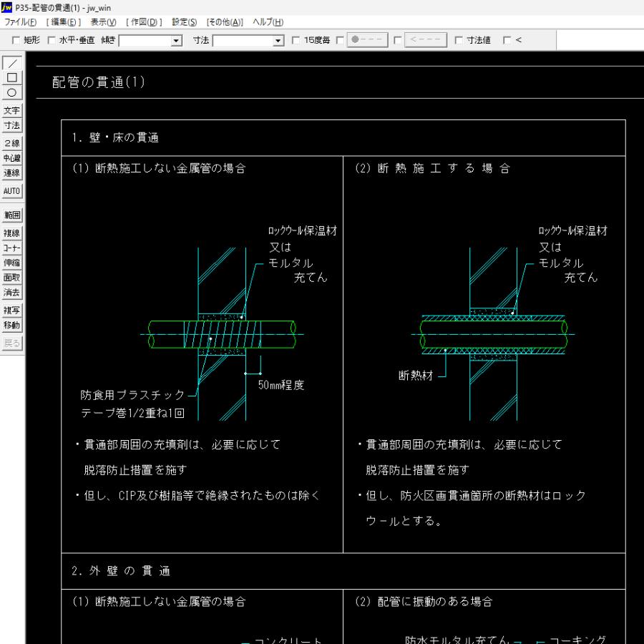Open the 設定(S) menu
644x644 pixels.
[185, 22]
